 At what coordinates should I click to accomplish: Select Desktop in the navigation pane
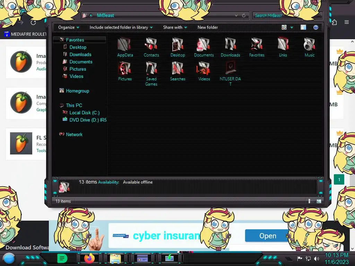click(78, 47)
